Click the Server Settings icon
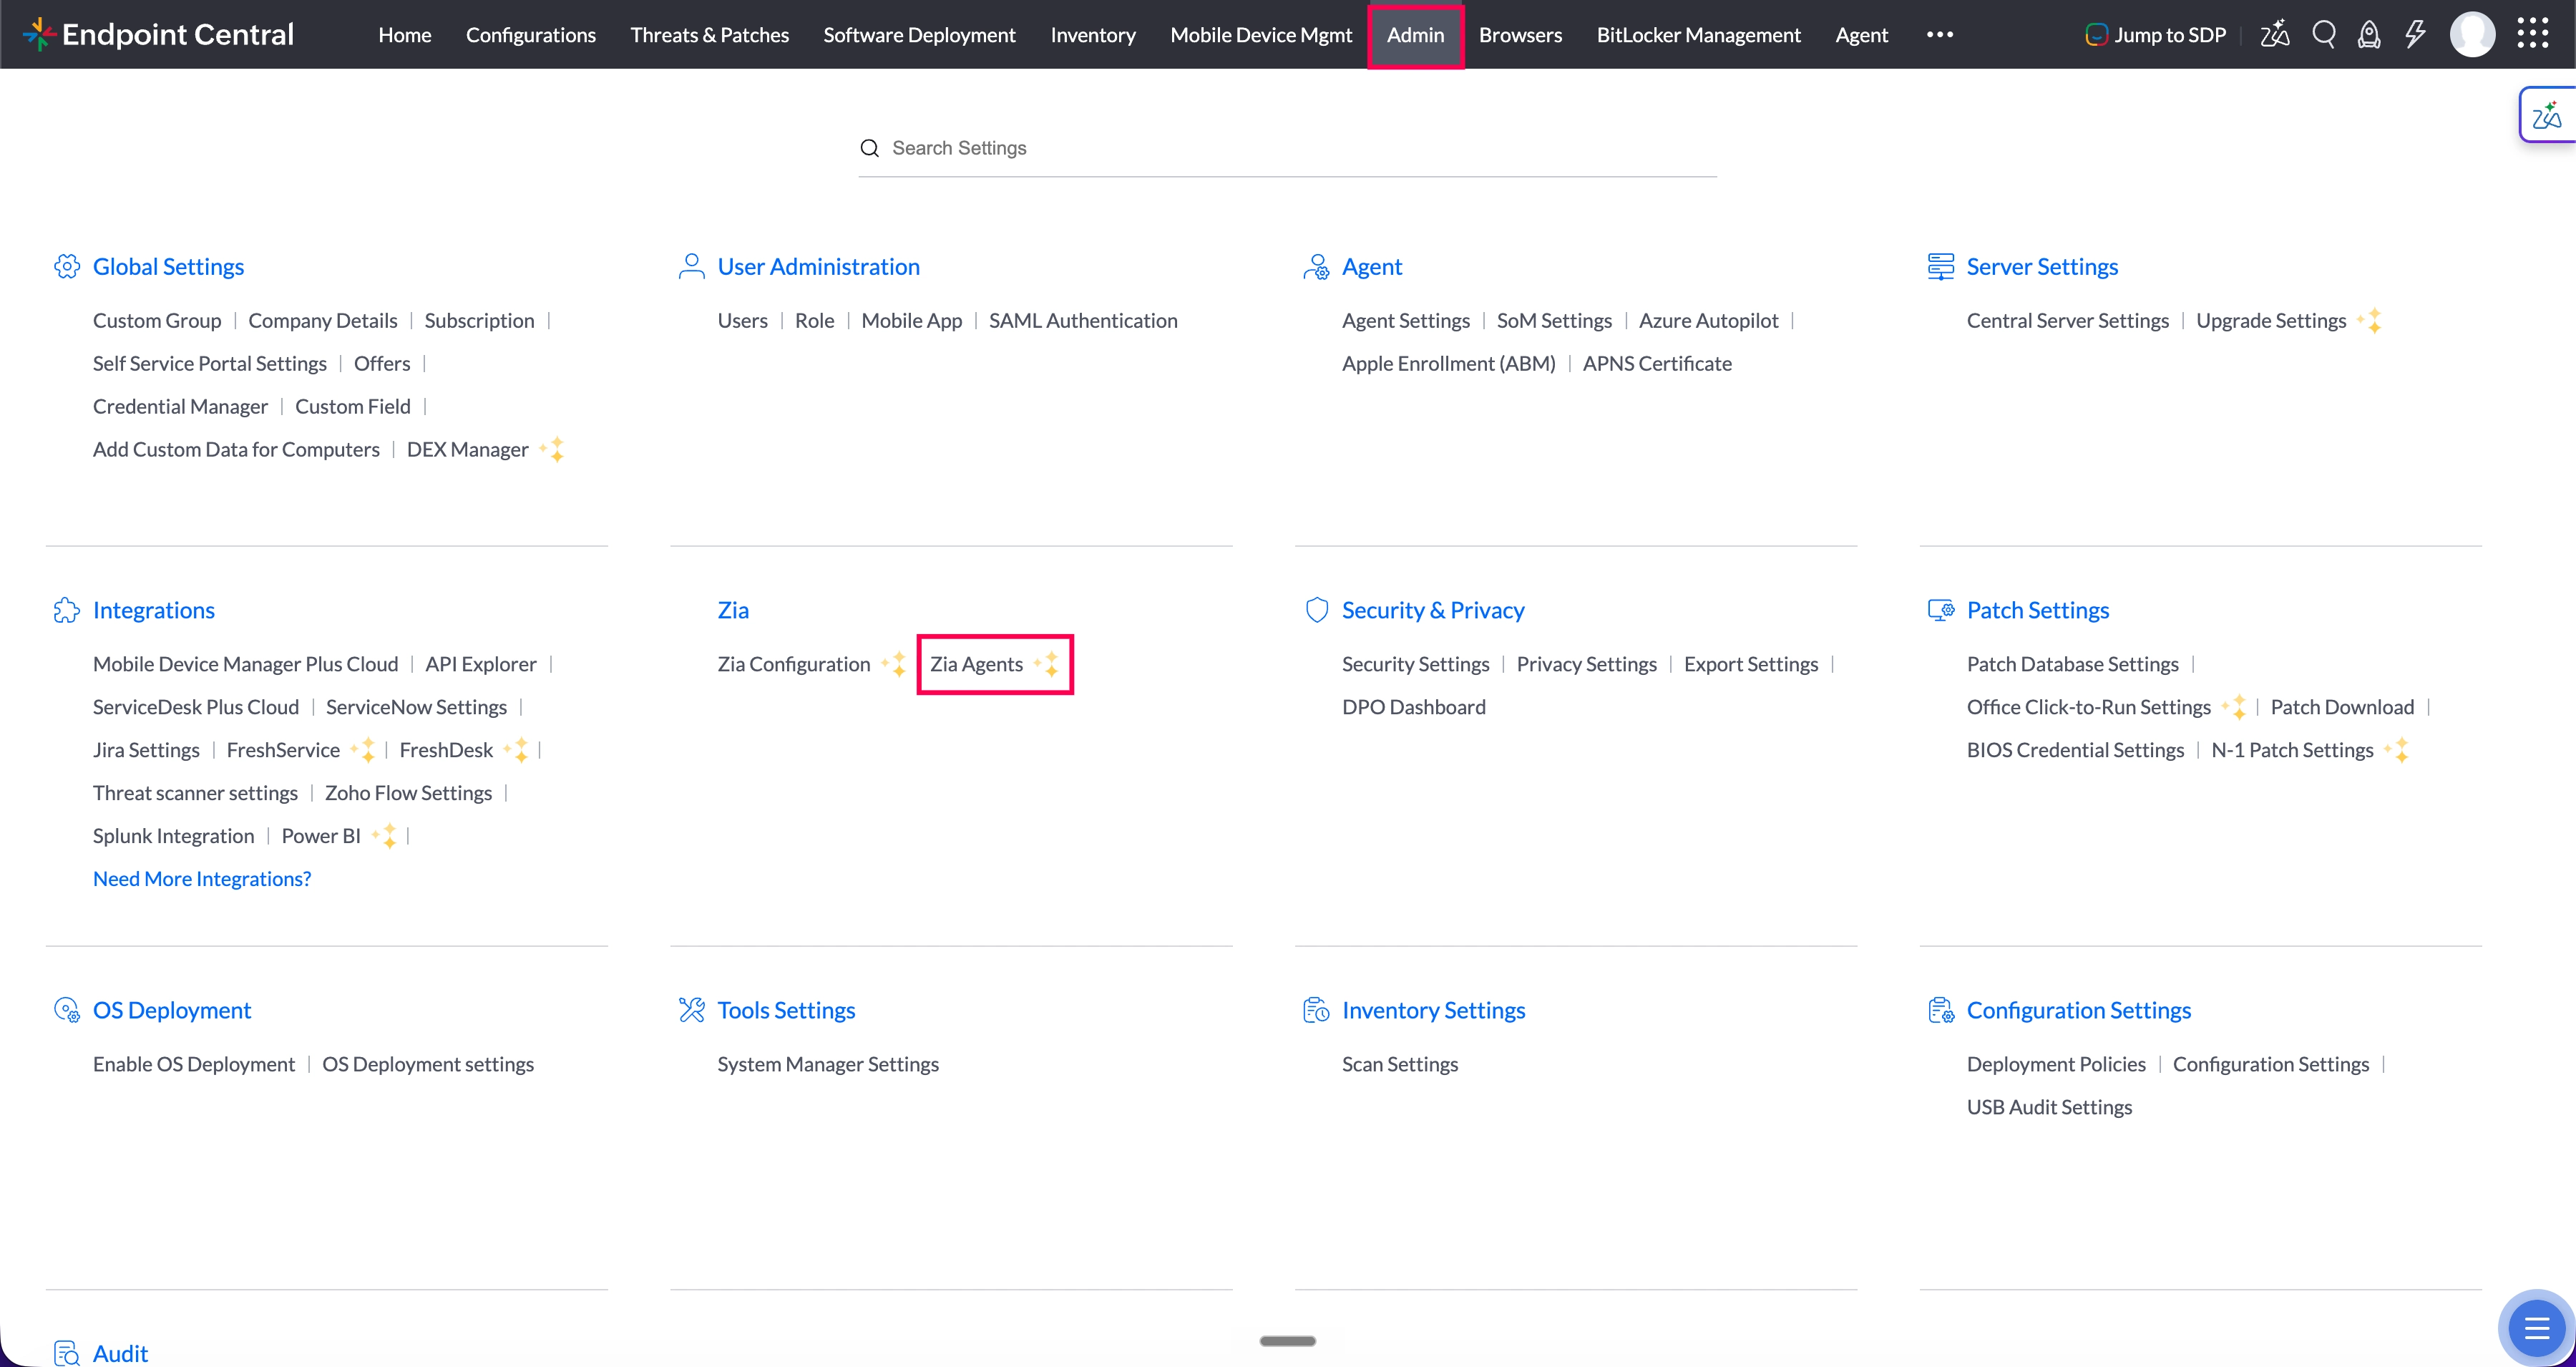The width and height of the screenshot is (2576, 1367). [x=1940, y=267]
